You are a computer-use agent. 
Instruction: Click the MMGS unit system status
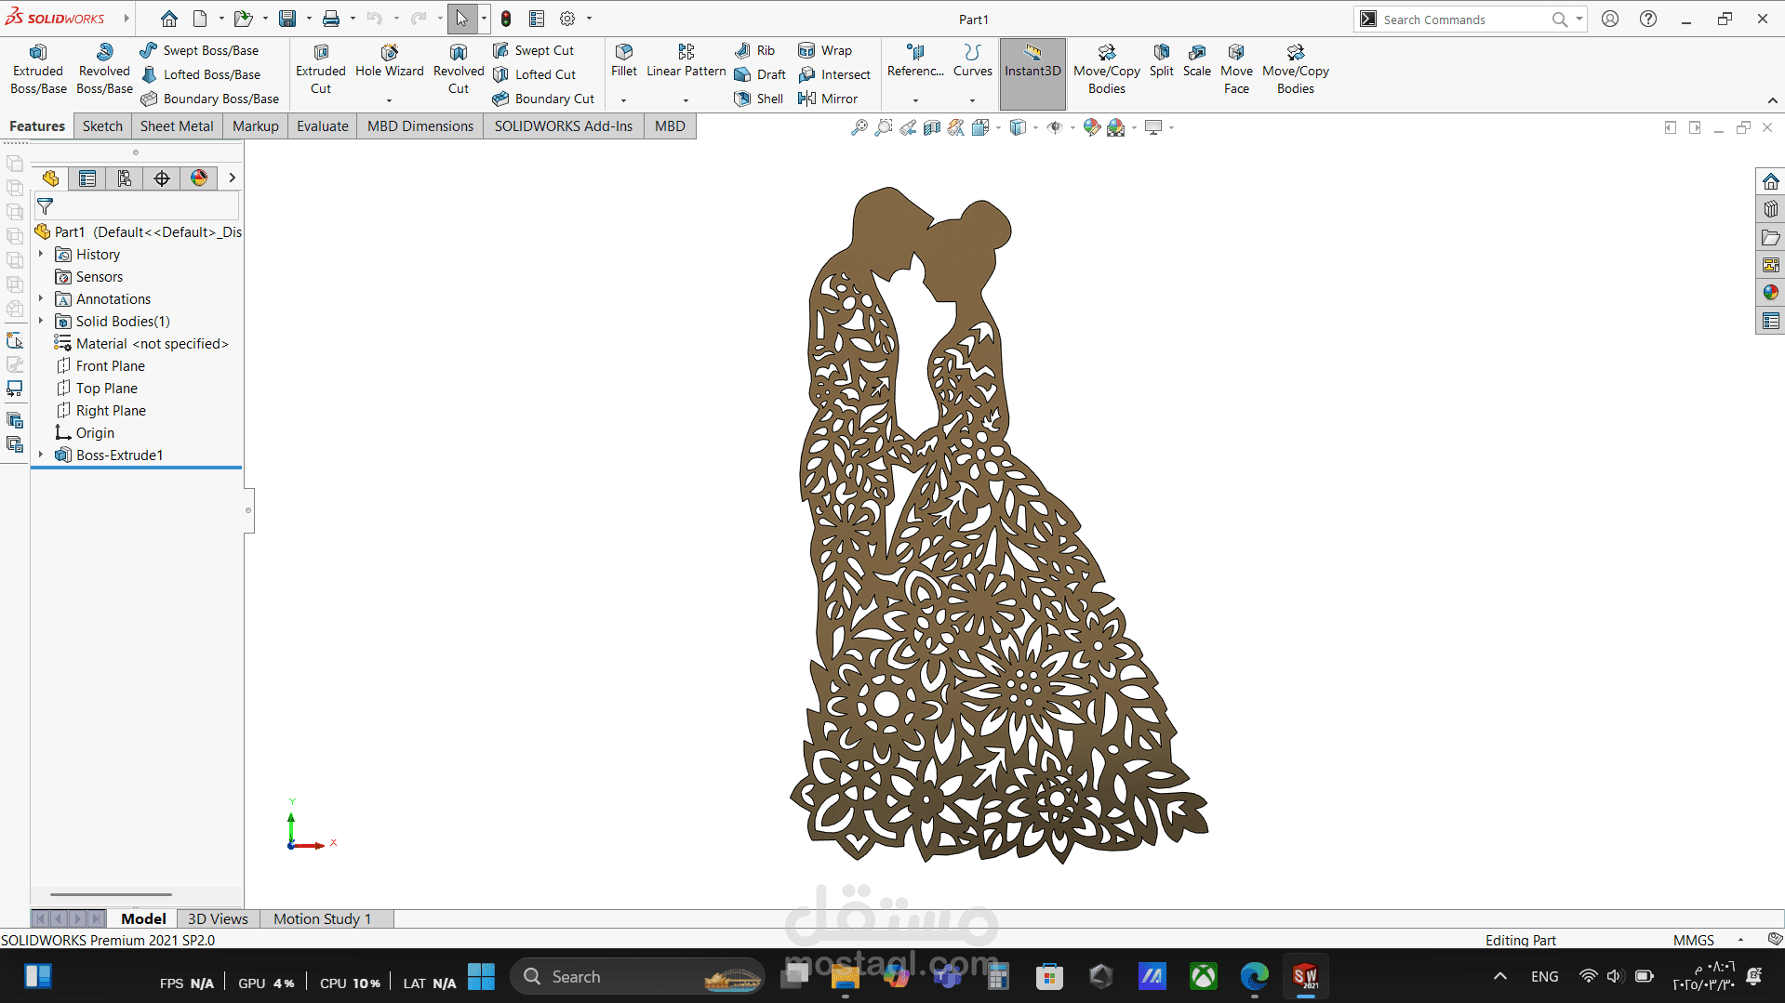pos(1693,940)
